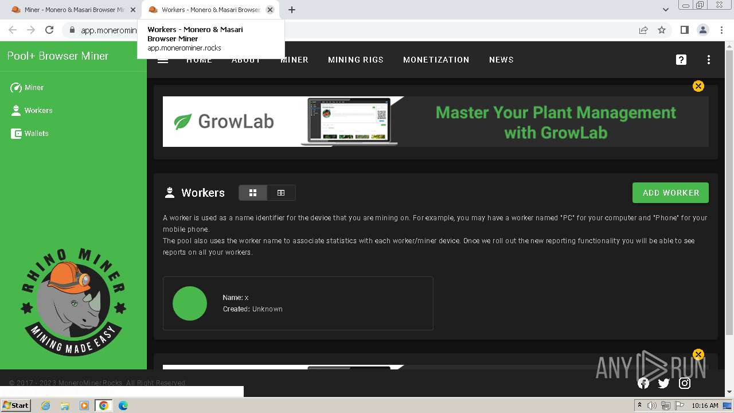
Task: Open Chrome three-dot menu
Action: [x=721, y=30]
